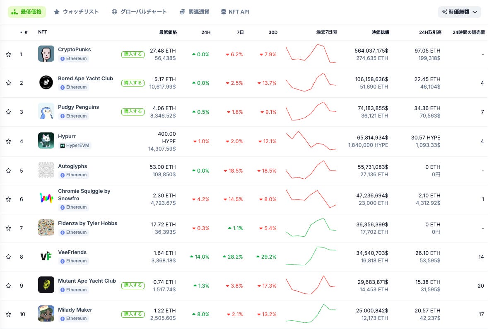Screen dimensions: 499x329
Task: Click Pudgy Penguins market cap 74,183,855$
Action: coord(373,108)
